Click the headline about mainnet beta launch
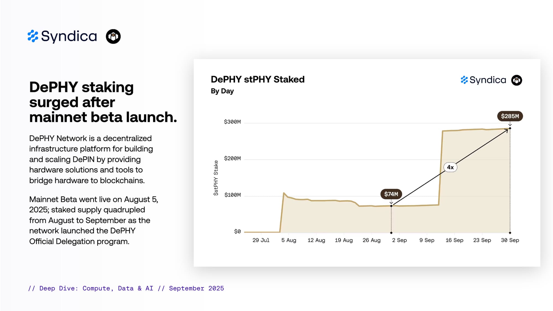The width and height of the screenshot is (553, 311). click(103, 102)
